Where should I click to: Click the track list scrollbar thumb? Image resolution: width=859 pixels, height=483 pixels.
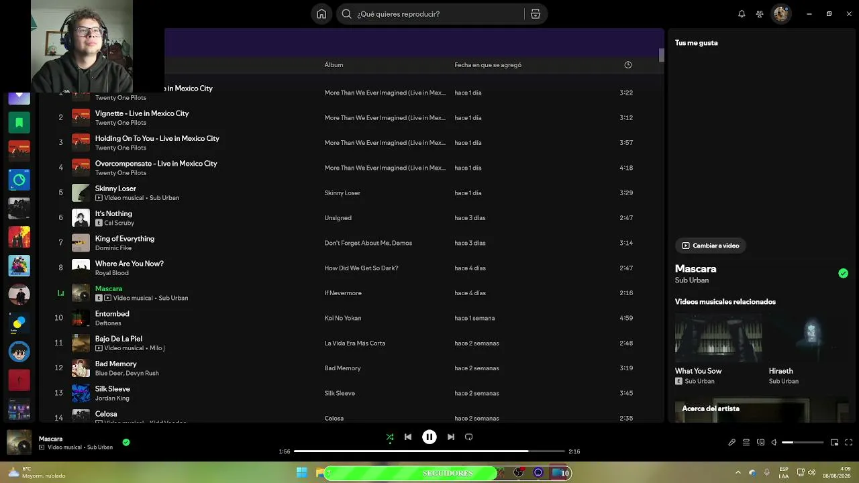[x=662, y=56]
